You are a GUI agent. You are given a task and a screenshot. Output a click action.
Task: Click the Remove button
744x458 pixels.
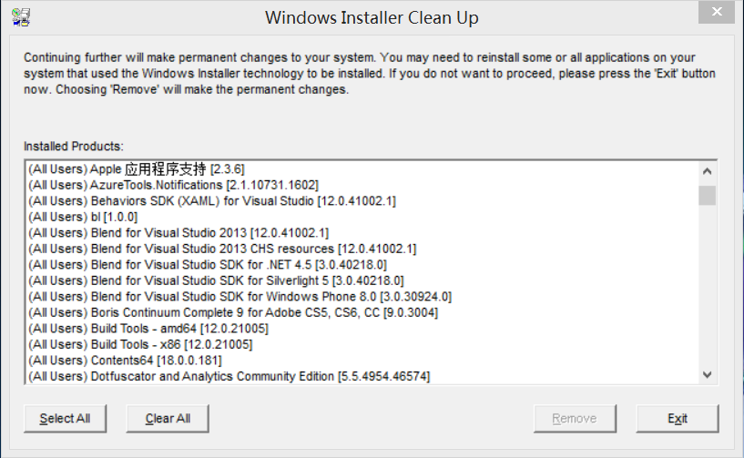575,419
